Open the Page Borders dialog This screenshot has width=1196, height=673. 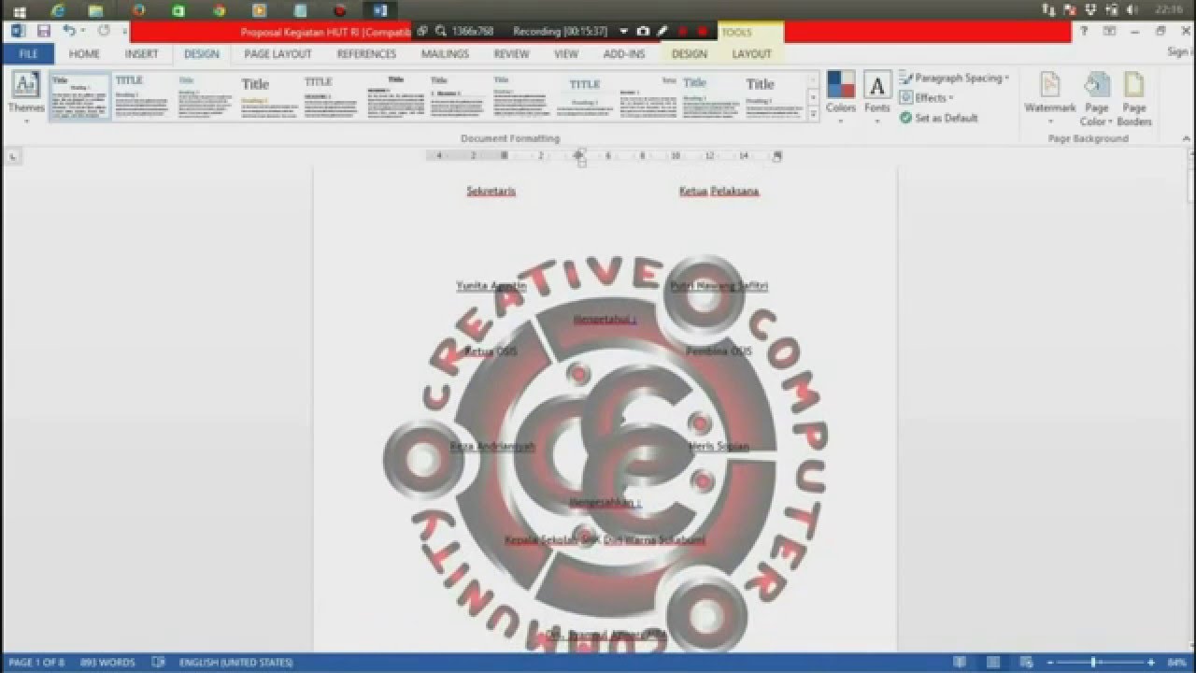tap(1134, 97)
